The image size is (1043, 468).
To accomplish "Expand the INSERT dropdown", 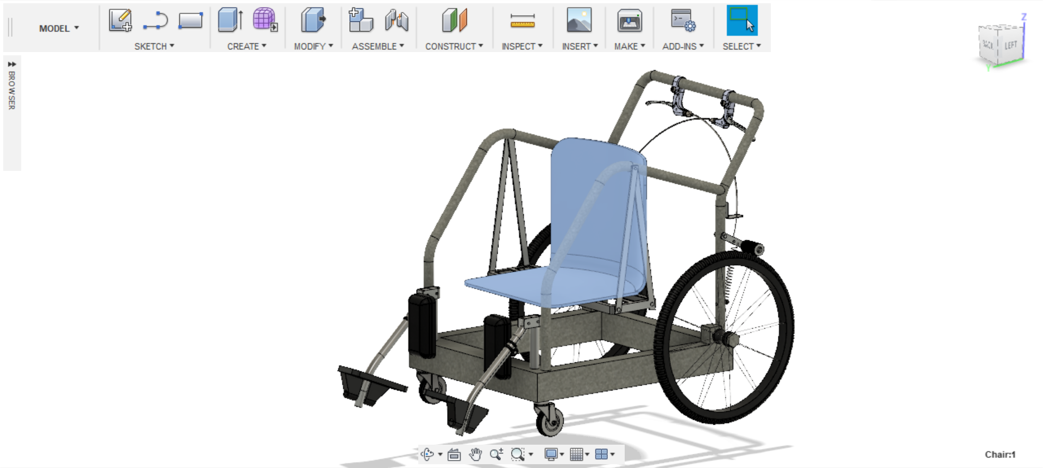I will tap(580, 46).
